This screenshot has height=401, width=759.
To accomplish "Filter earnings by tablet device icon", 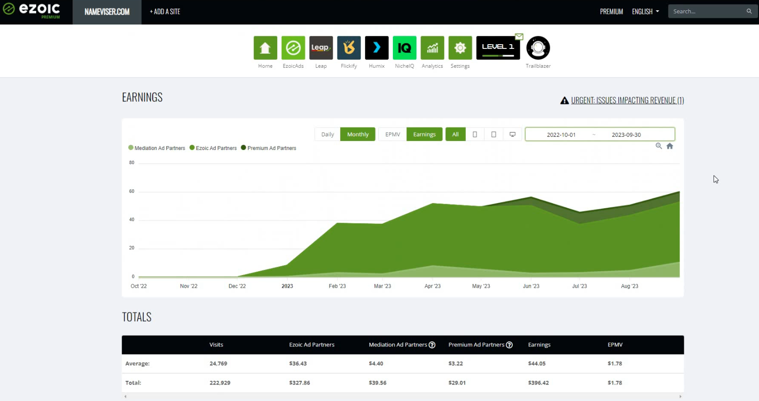I will pyautogui.click(x=493, y=134).
